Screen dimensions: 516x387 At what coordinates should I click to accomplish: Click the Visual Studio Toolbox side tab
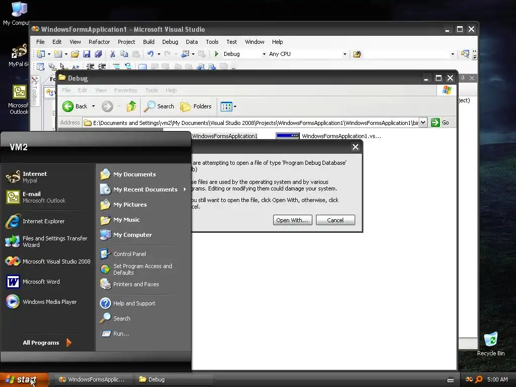pos(35,91)
